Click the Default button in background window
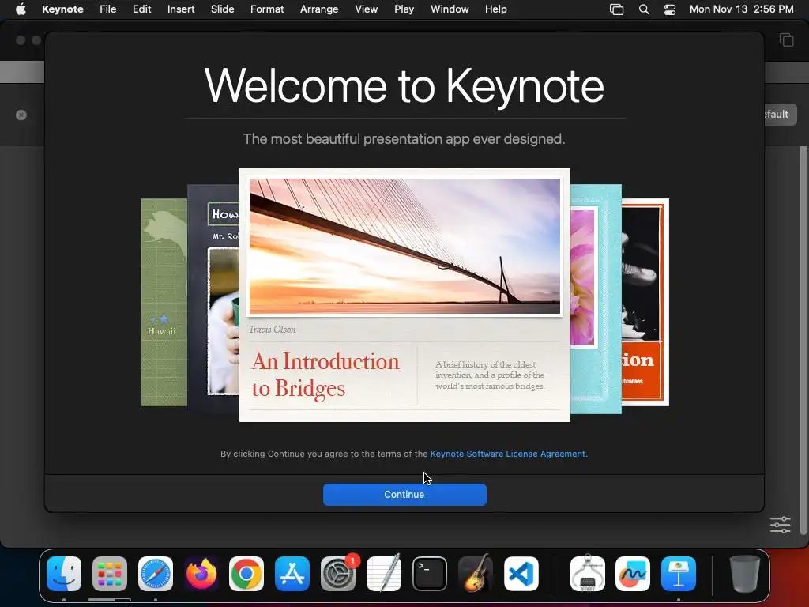Viewport: 809px width, 607px height. [x=780, y=114]
